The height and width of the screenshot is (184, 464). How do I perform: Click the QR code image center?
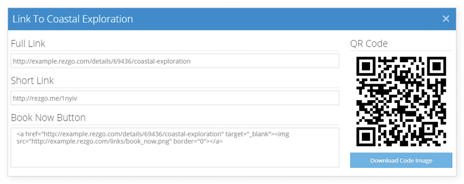click(401, 101)
